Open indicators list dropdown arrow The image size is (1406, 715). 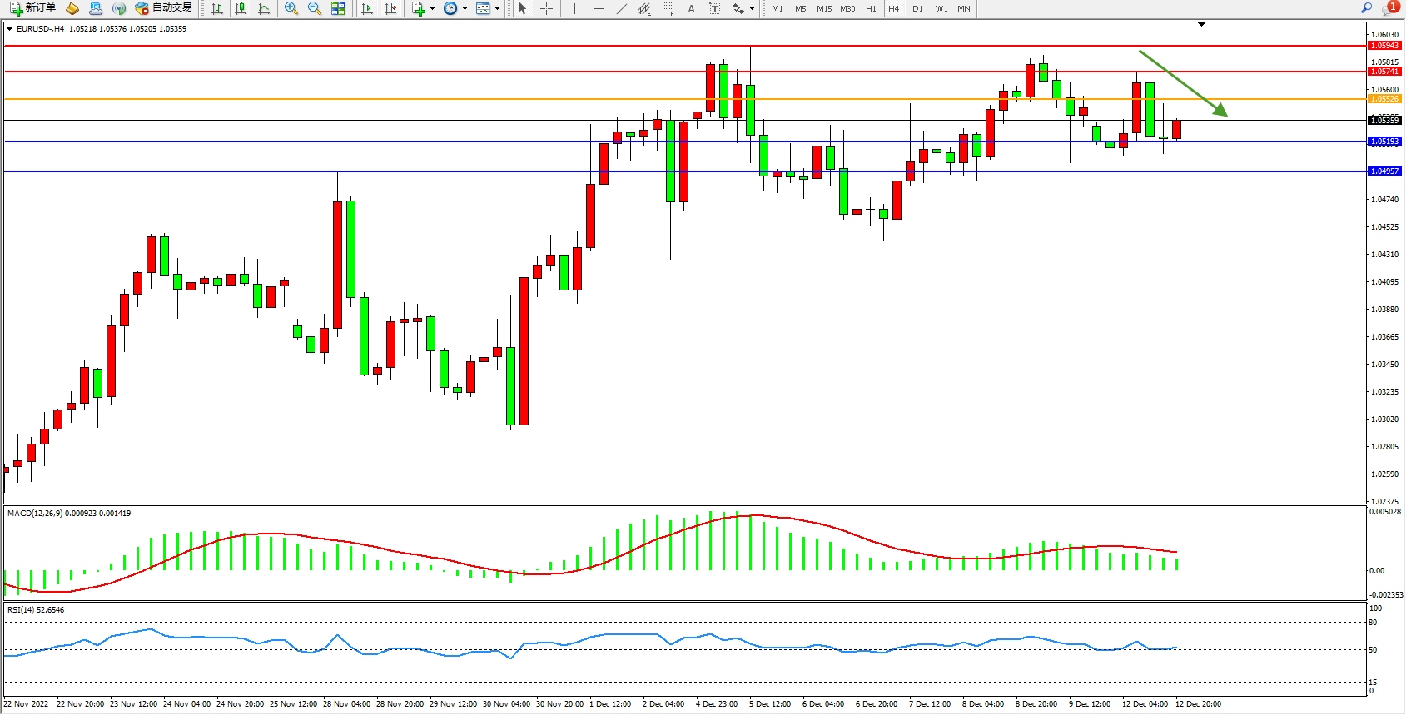432,9
